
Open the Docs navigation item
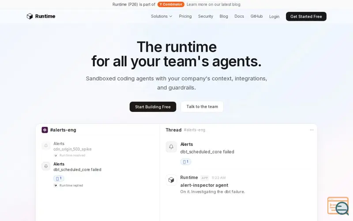coord(239,16)
